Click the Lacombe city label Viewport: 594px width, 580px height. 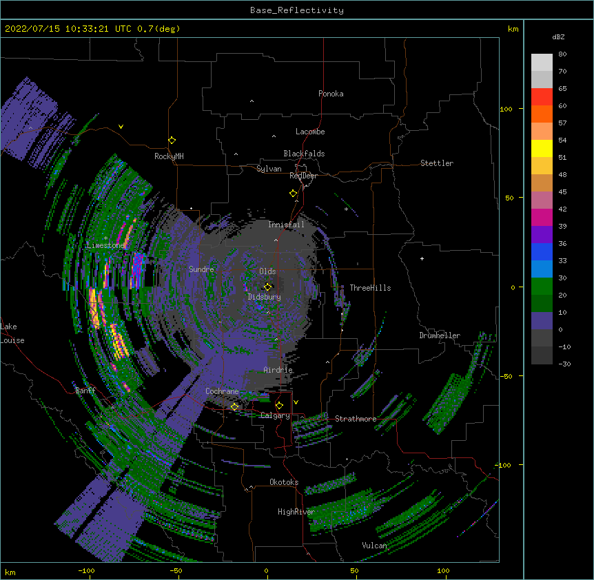(310, 132)
